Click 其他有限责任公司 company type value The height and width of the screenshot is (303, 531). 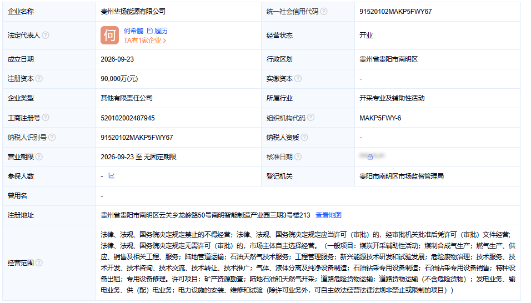pyautogui.click(x=127, y=98)
